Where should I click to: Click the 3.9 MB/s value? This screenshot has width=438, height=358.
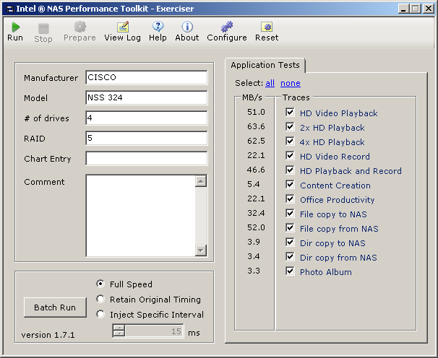point(254,242)
